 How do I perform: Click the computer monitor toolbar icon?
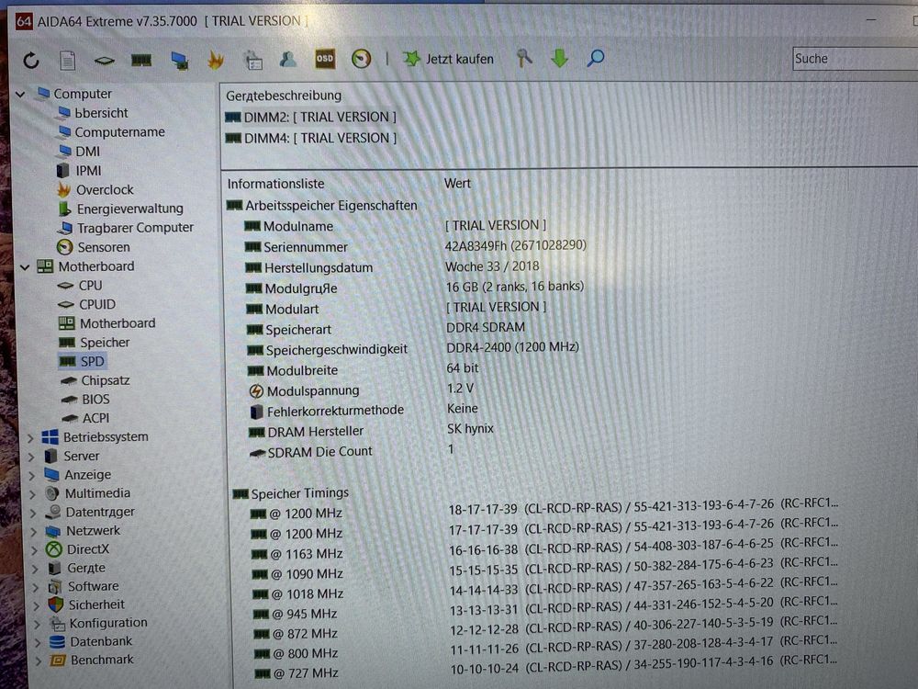tap(179, 60)
